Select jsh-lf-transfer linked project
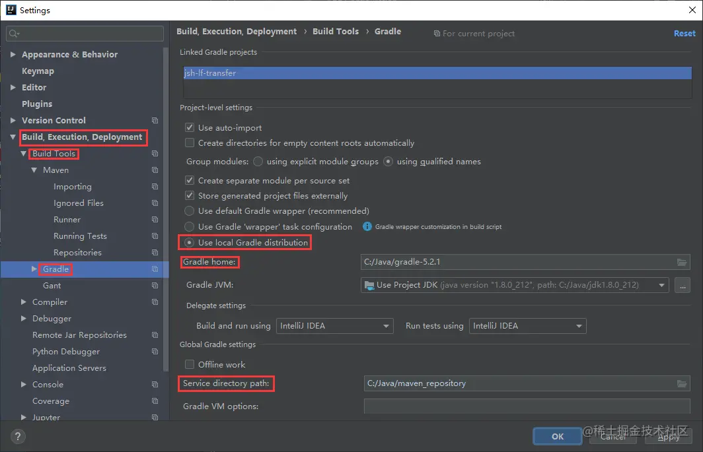 click(x=437, y=73)
